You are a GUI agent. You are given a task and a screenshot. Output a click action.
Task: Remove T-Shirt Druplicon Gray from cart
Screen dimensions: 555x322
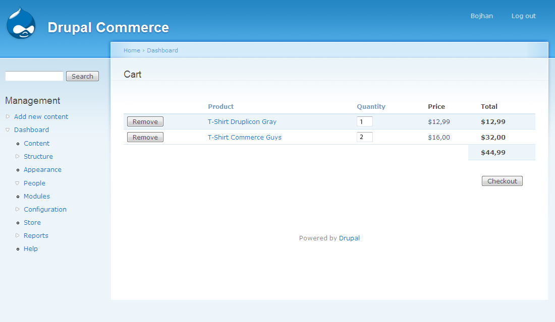145,121
